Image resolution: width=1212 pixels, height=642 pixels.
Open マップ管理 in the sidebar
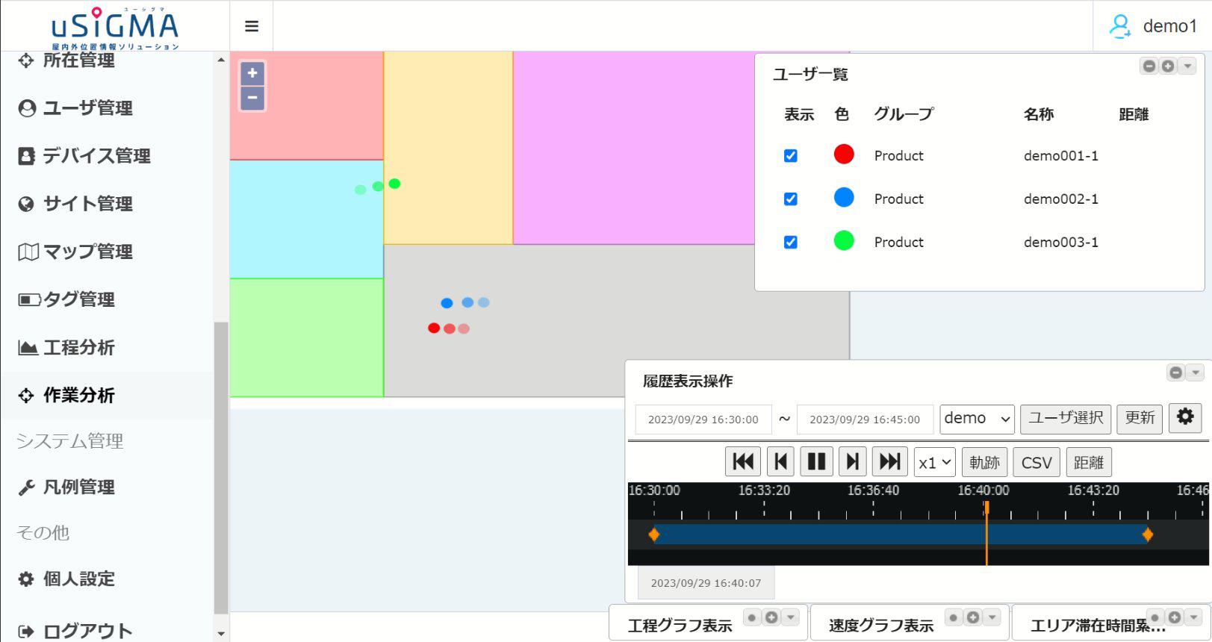[75, 252]
